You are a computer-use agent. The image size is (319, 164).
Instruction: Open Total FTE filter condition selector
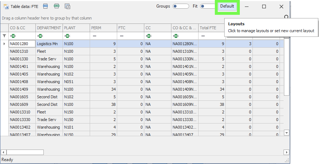(x=203, y=36)
